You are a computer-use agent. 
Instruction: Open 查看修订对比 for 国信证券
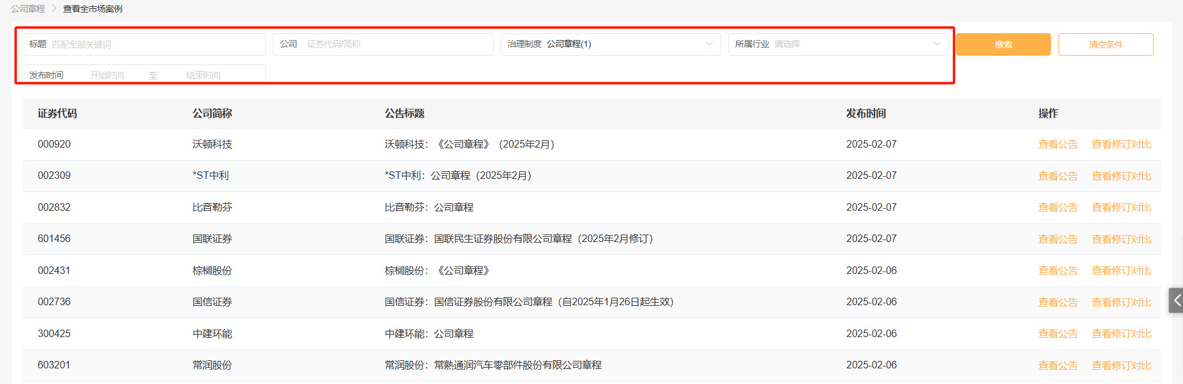click(x=1122, y=303)
